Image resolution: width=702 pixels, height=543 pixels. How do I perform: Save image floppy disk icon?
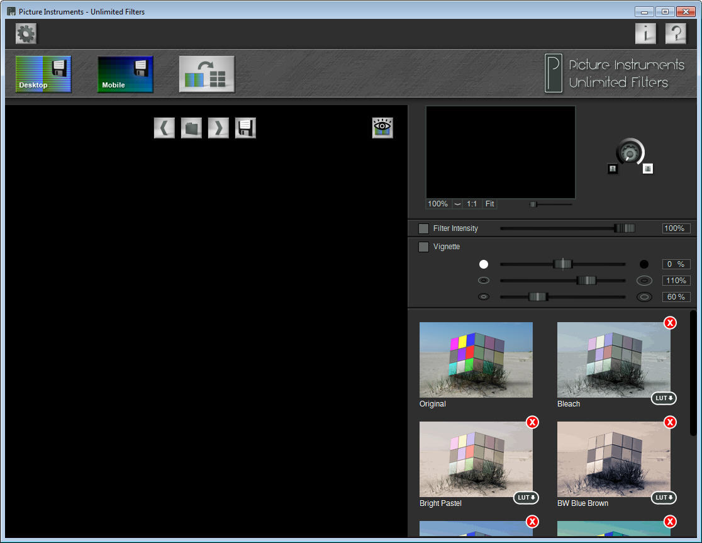pyautogui.click(x=245, y=128)
